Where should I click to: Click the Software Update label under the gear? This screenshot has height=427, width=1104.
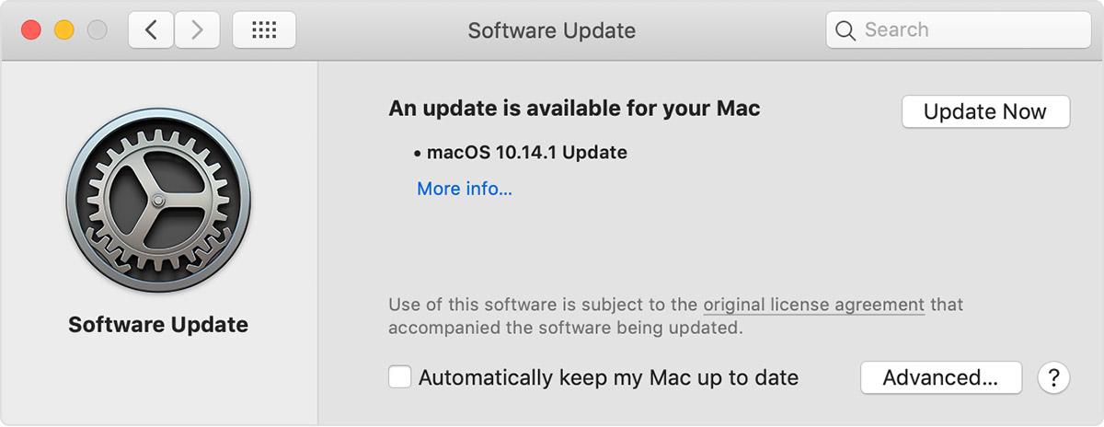click(x=158, y=325)
